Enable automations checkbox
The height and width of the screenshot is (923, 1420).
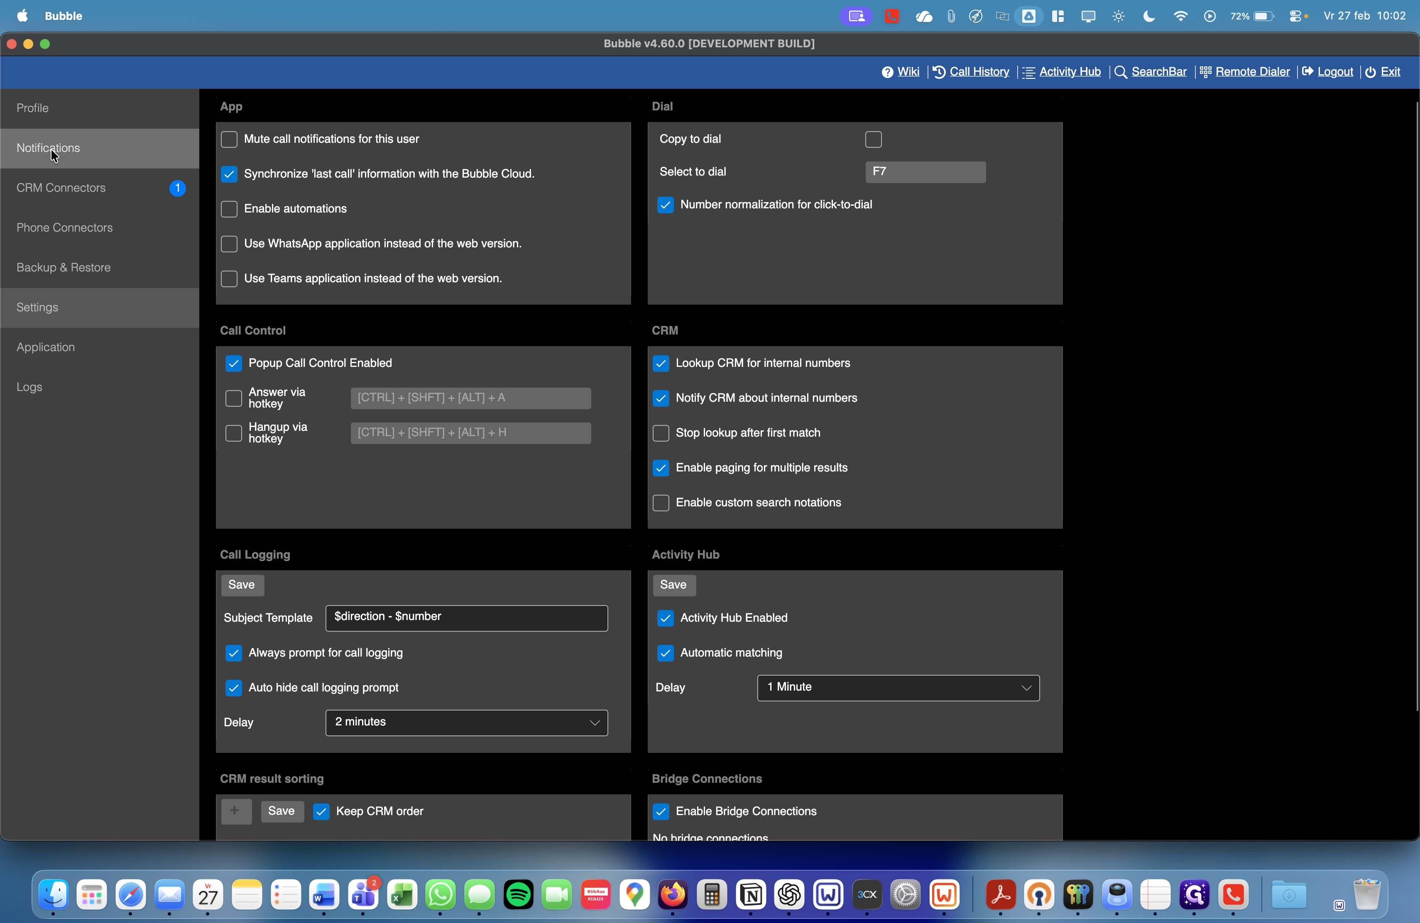click(229, 209)
